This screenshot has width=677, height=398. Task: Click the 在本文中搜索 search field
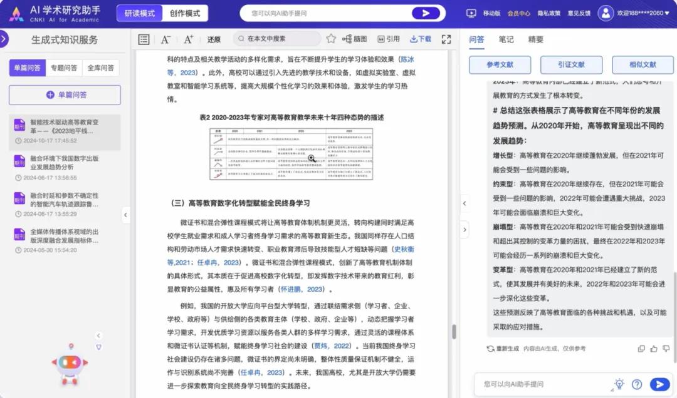(x=277, y=38)
